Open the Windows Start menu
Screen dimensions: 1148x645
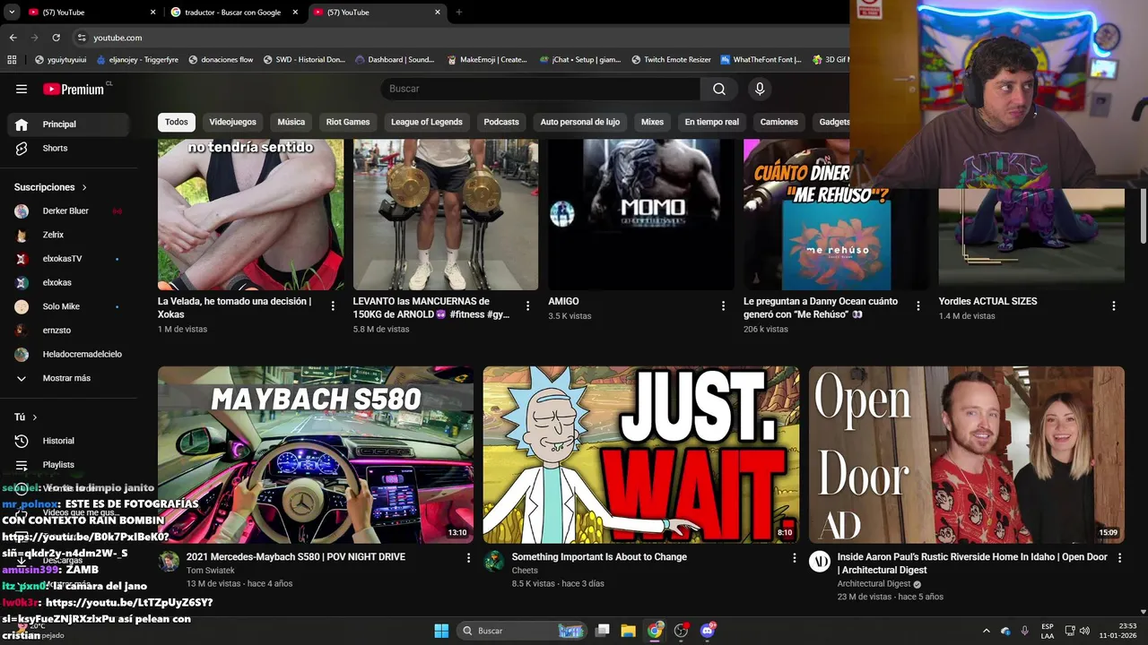coord(441,631)
